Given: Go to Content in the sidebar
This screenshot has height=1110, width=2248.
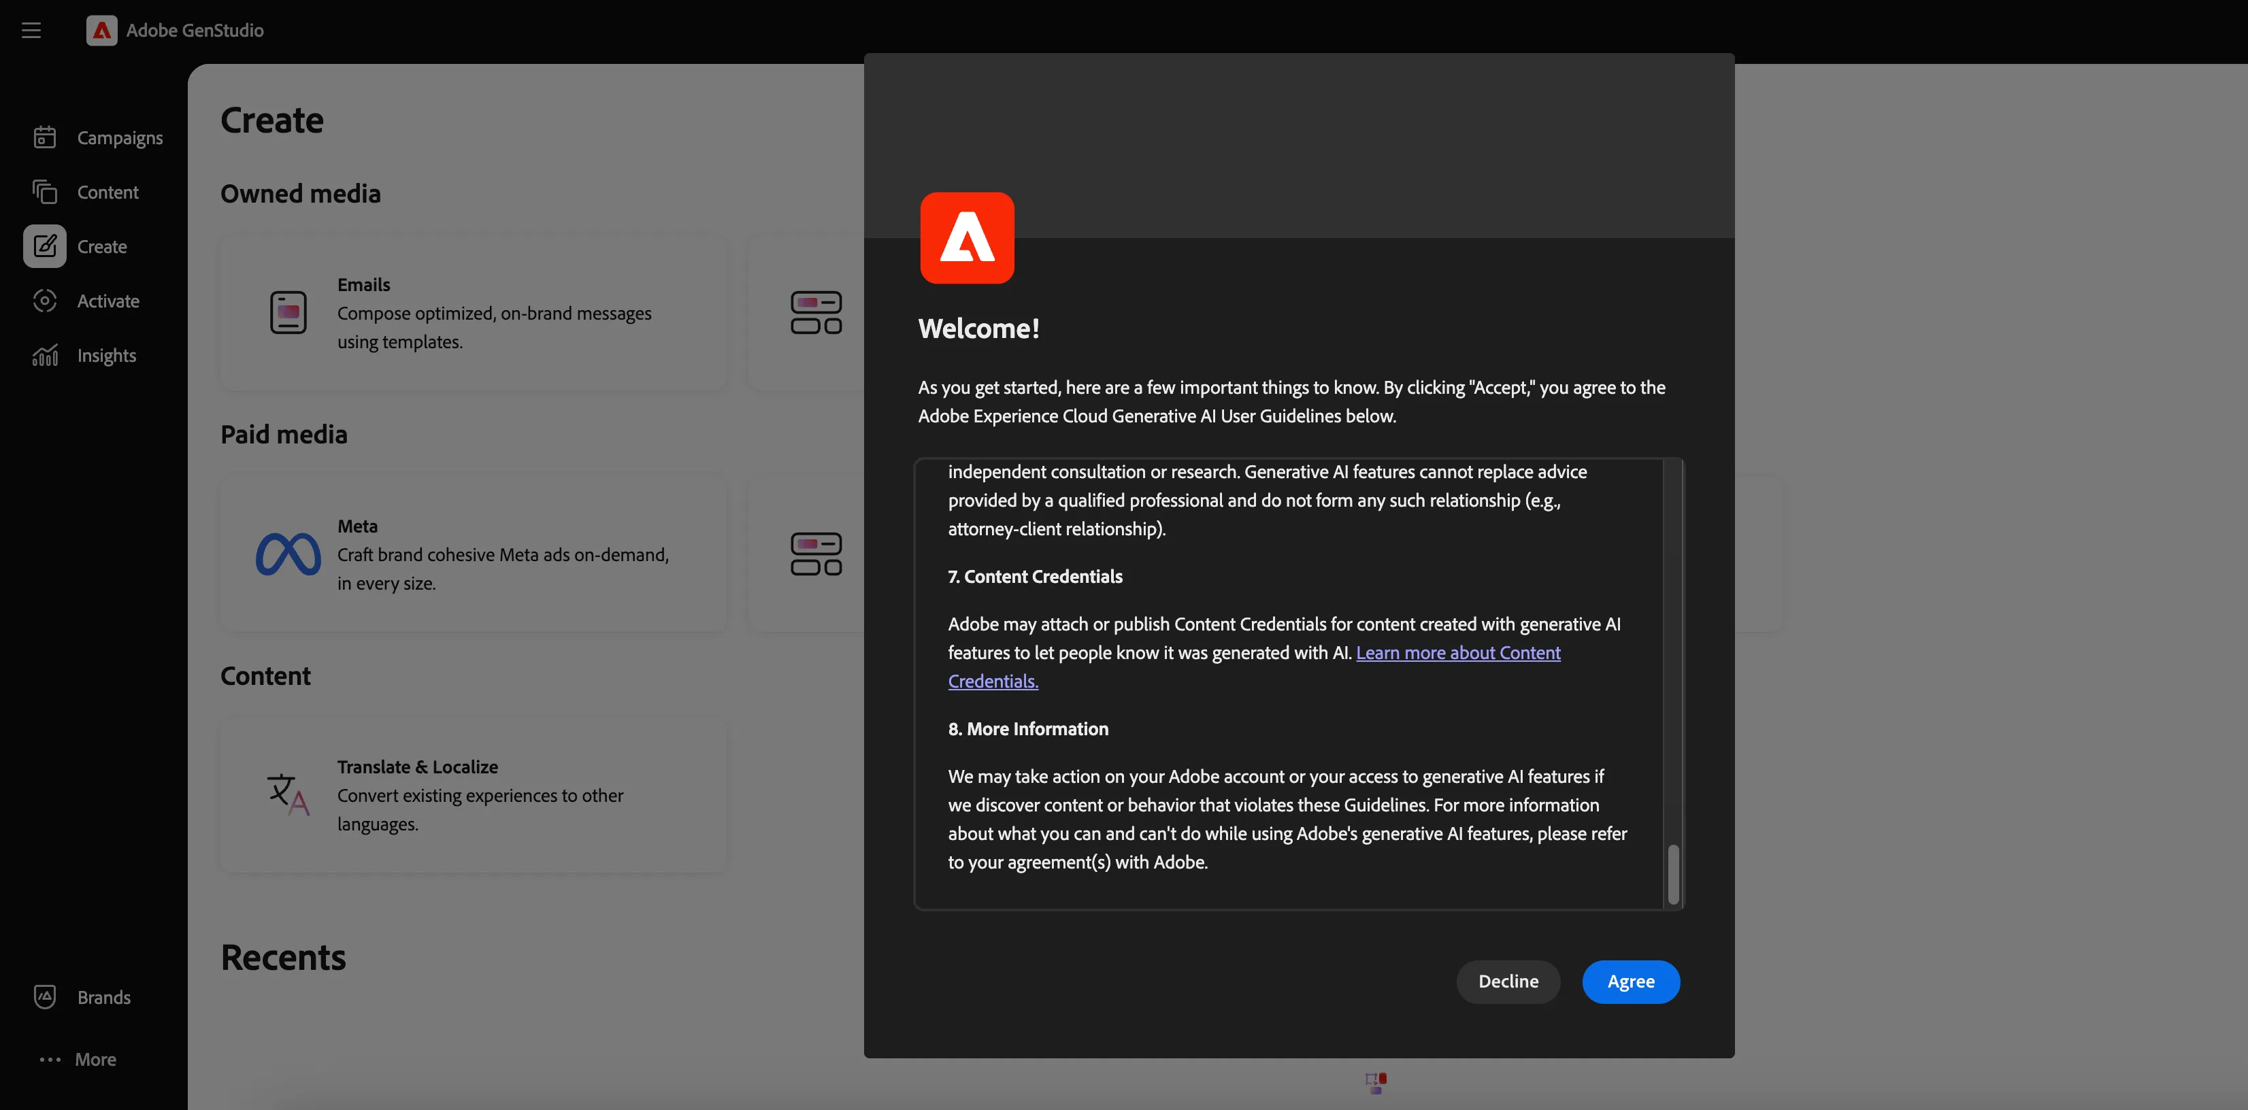Looking at the screenshot, I should point(108,192).
